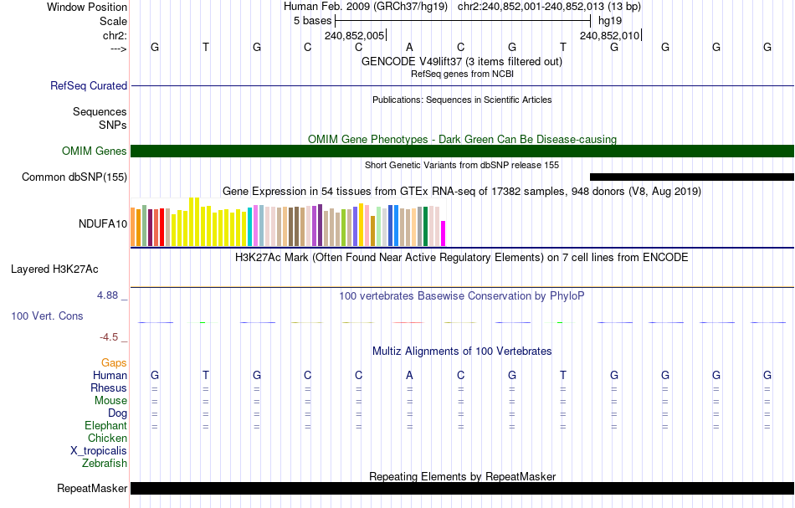Viewport: 795px width, 508px height.
Task: Click the bright red bar in GTEx expression chart
Action: pyautogui.click(x=162, y=227)
